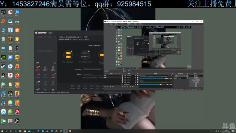Open taskbar search magnifier
This screenshot has height=133, width=236.
pos(6,131)
